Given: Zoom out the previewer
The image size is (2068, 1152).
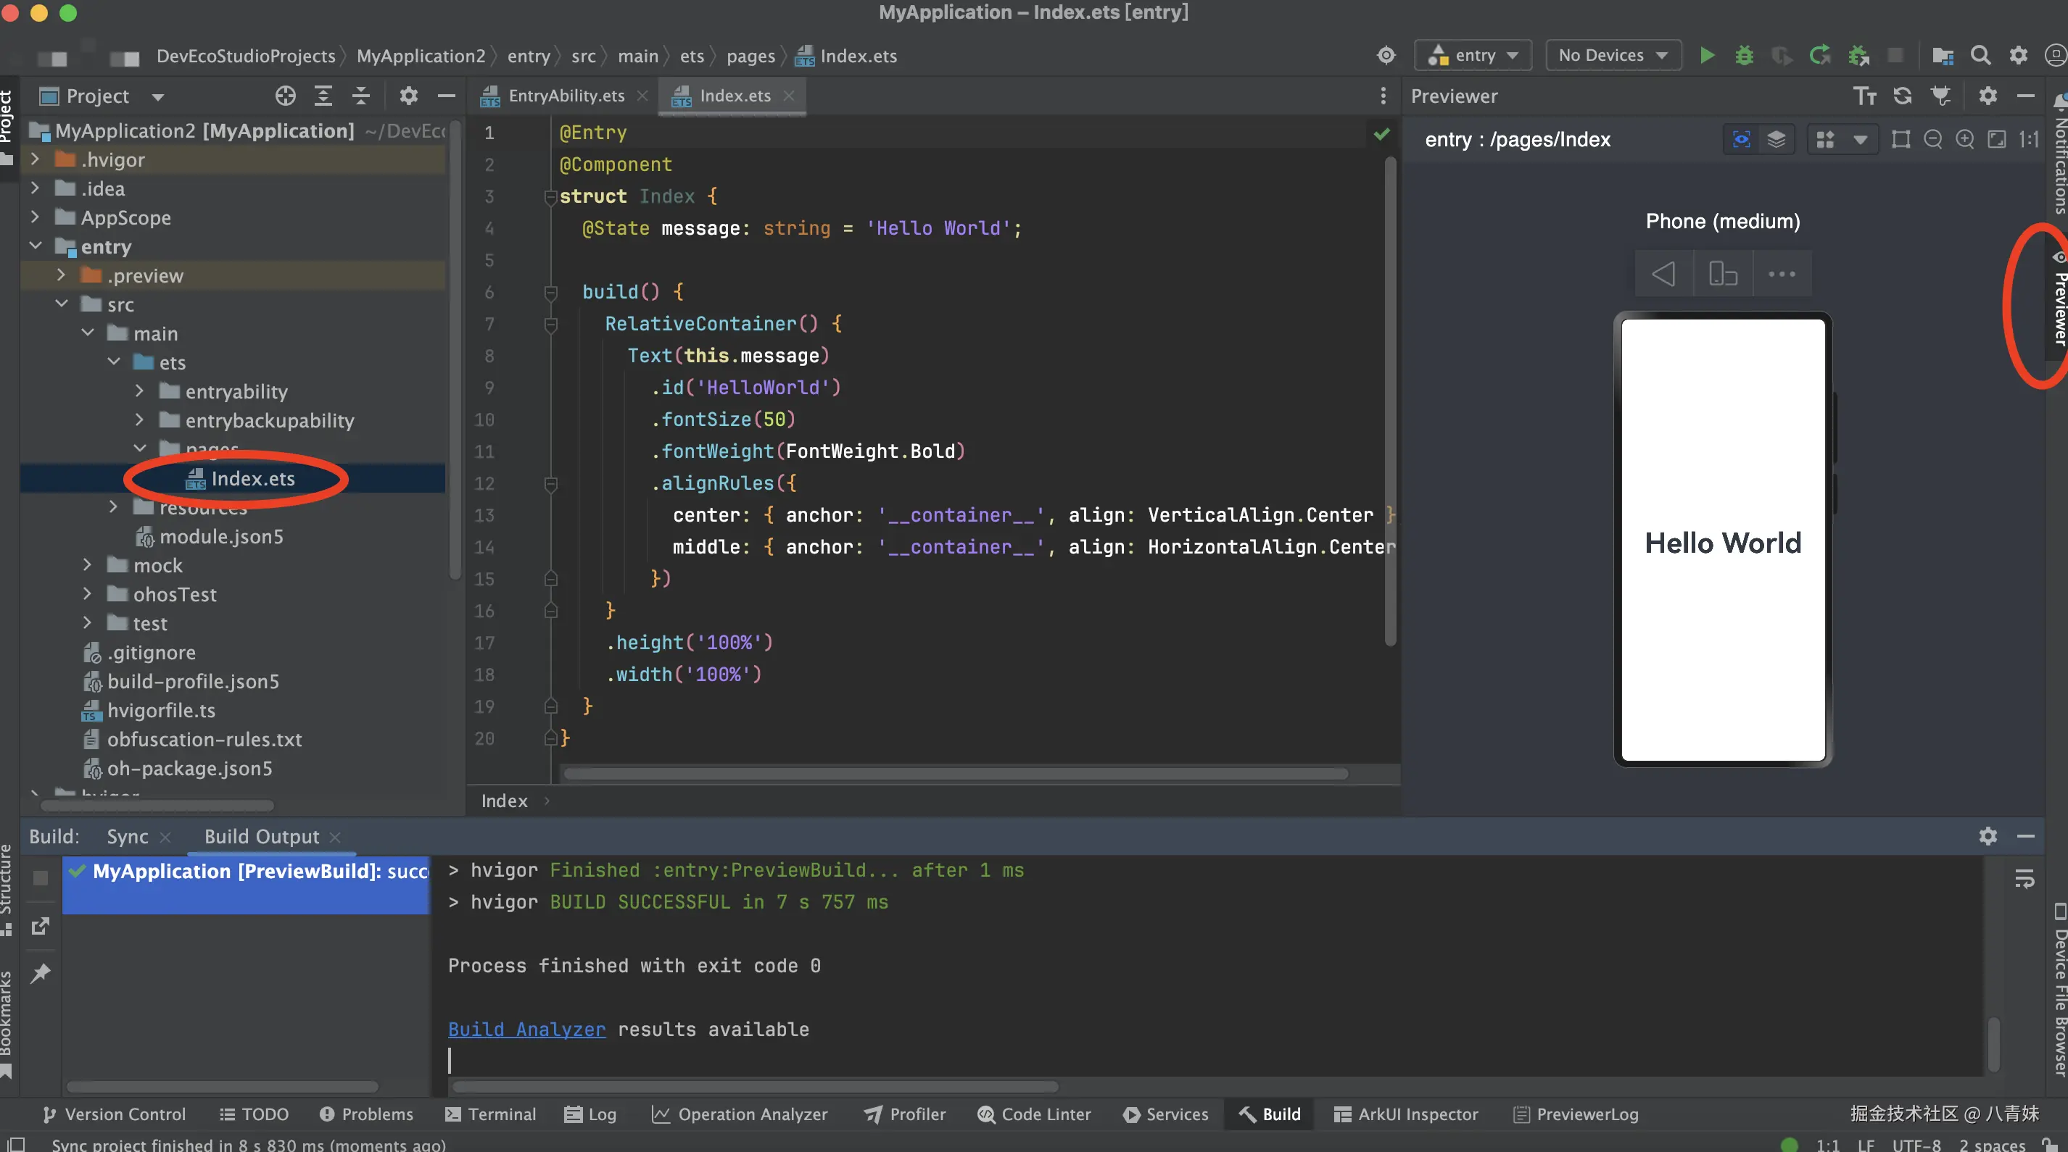Looking at the screenshot, I should click(x=1933, y=140).
